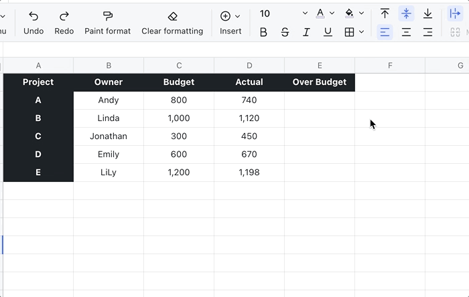This screenshot has height=297, width=469.
Task: Expand the borders dropdown arrow
Action: pyautogui.click(x=362, y=32)
